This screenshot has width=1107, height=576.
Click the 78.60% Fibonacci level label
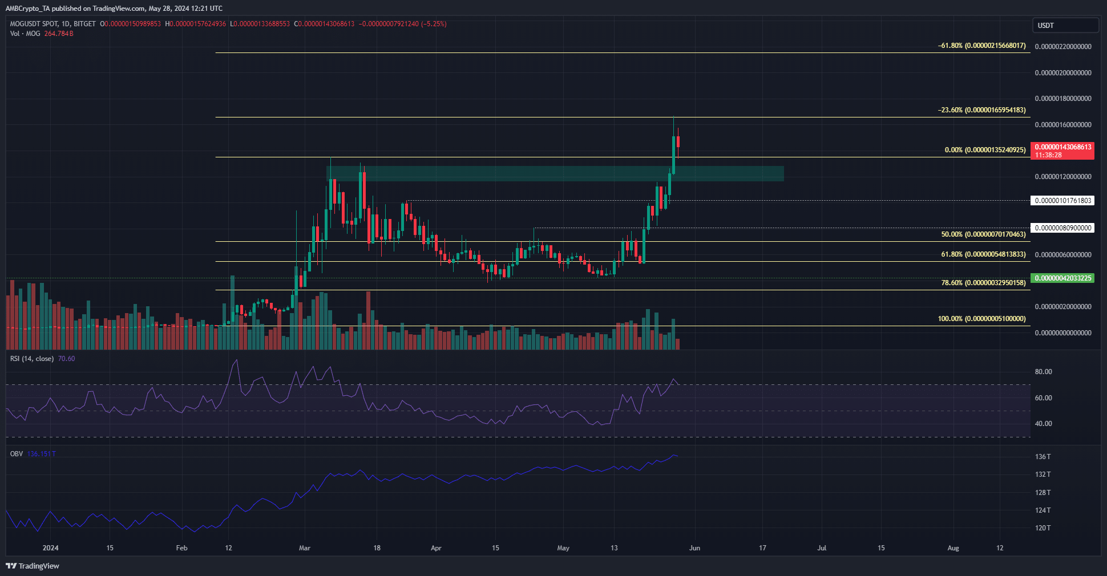[x=983, y=283]
